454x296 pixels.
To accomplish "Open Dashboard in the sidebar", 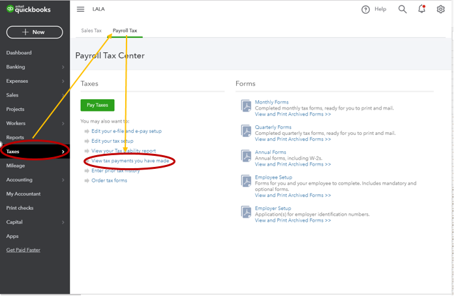I will click(19, 53).
